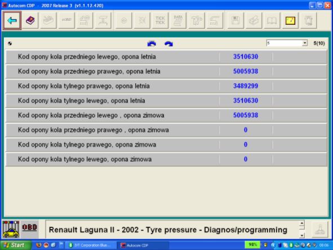
Task: Select row 'Kod opony kola przedniego lewego, opona letnia'
Action: tap(166, 57)
